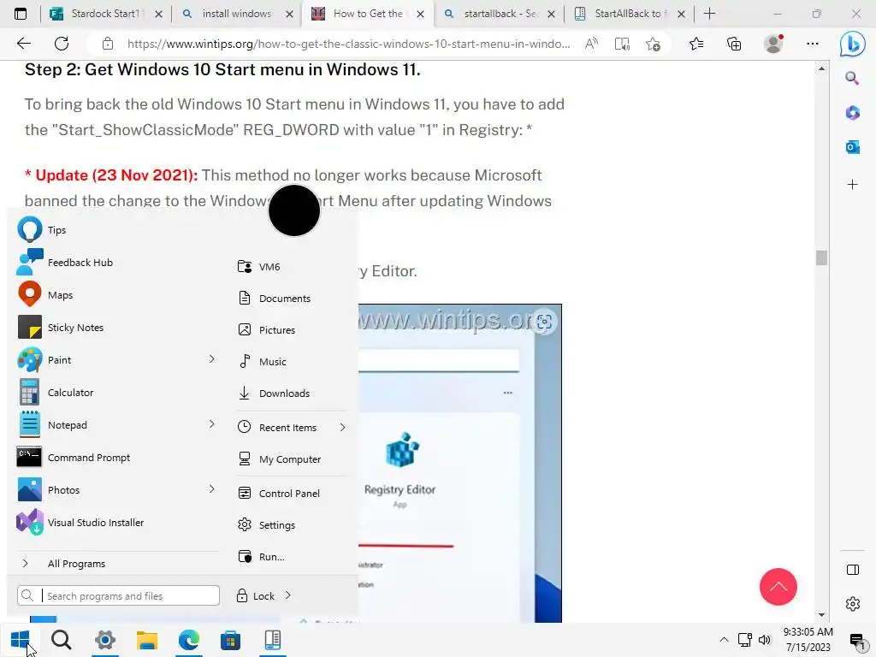
Task: Open Documents folder from Start menu
Action: (x=292, y=299)
